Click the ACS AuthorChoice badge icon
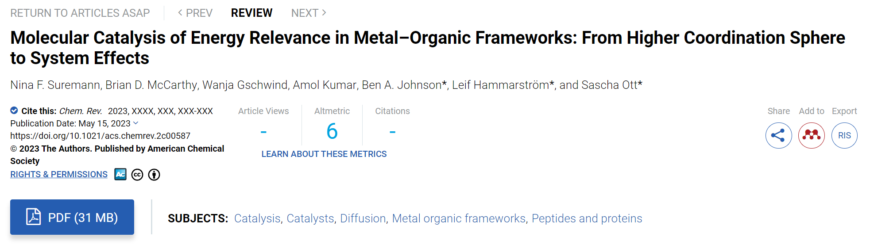 120,175
